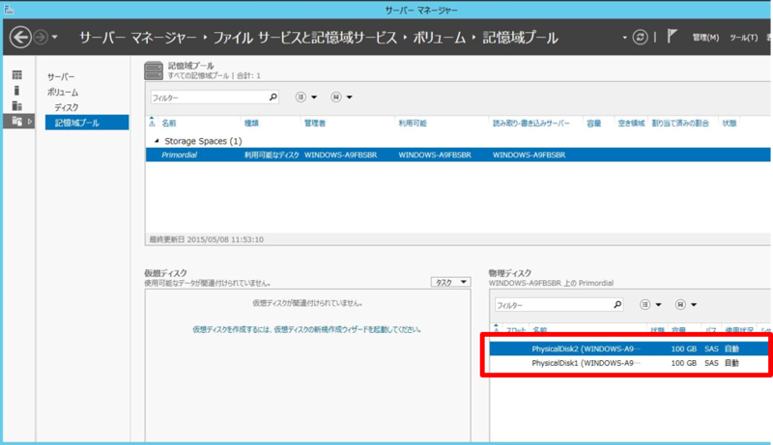The height and width of the screenshot is (445, 773).
Task: Click the storage pool filter input field
Action: pos(207,97)
